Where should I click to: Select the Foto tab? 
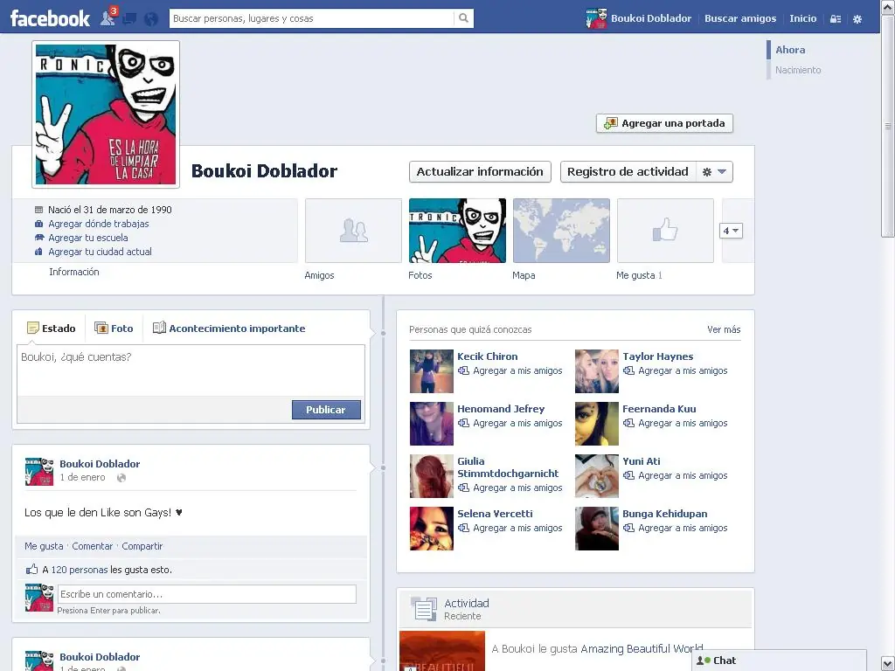pos(114,329)
